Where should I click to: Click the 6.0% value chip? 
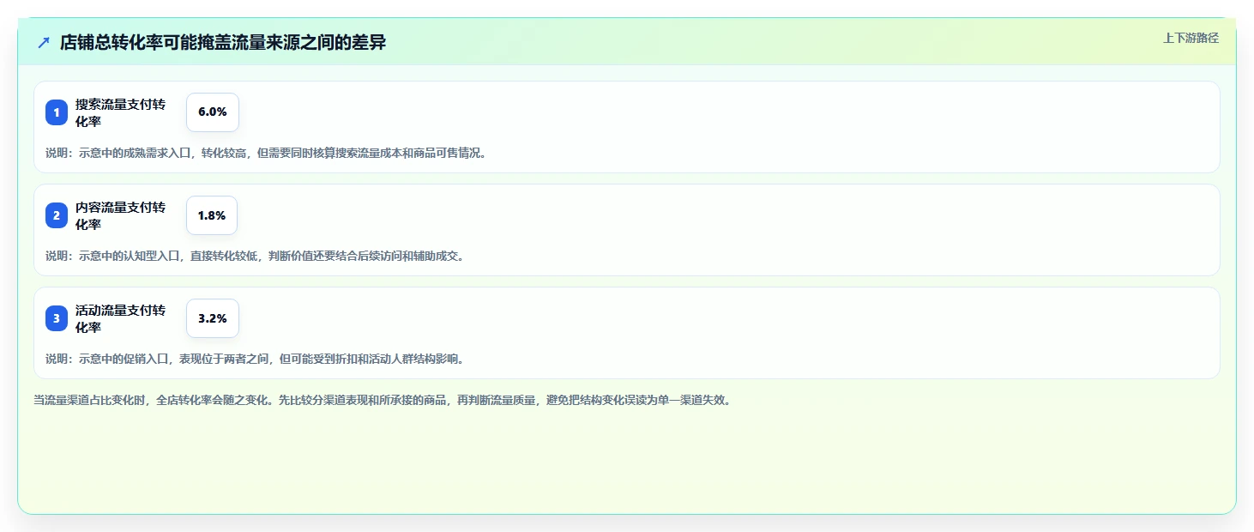213,112
